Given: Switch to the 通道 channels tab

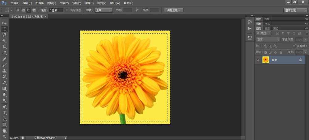Looking at the screenshot, I should click(x=267, y=28).
